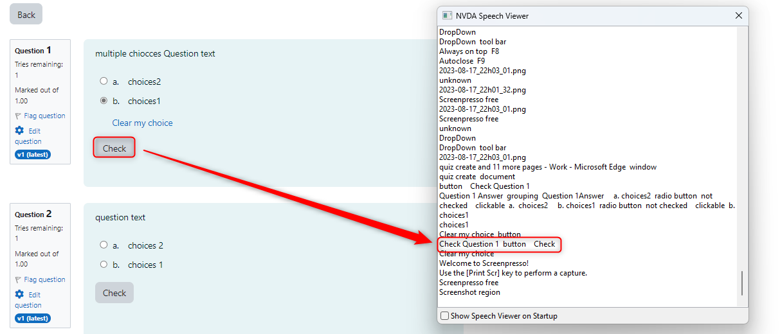Click the Back button

pyautogui.click(x=26, y=14)
